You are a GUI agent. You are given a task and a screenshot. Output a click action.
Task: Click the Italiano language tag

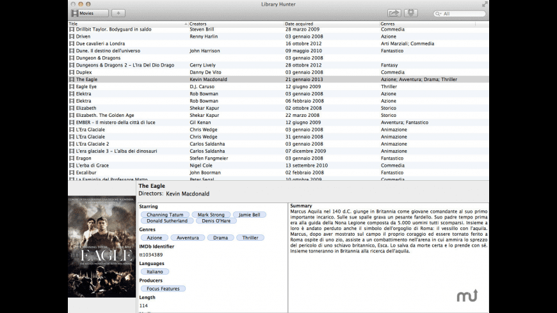155,272
